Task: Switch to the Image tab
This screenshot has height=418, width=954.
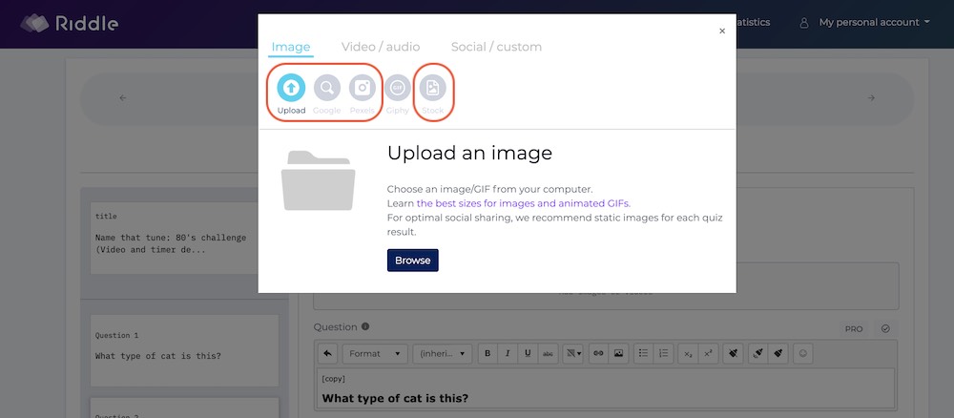Action: click(291, 47)
